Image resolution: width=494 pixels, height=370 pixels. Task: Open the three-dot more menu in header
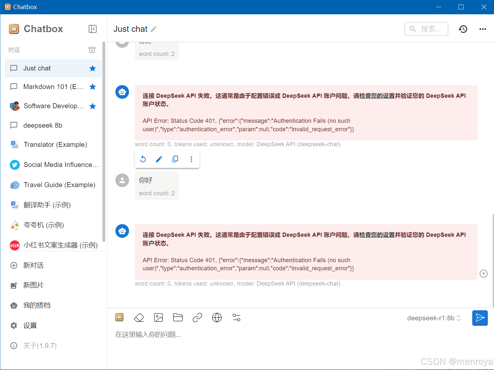coord(483,29)
